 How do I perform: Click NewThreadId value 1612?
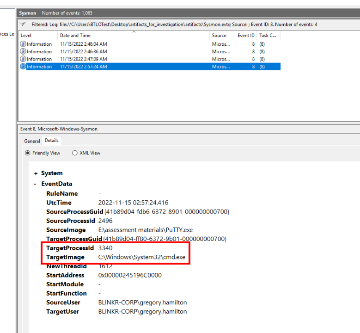click(105, 266)
